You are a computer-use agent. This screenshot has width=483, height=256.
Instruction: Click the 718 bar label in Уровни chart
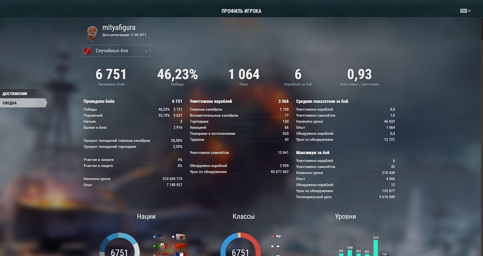(384, 254)
